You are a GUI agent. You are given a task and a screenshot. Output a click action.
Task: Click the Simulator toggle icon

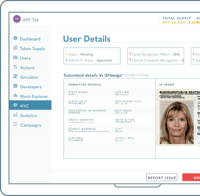pyautogui.click(x=15, y=77)
